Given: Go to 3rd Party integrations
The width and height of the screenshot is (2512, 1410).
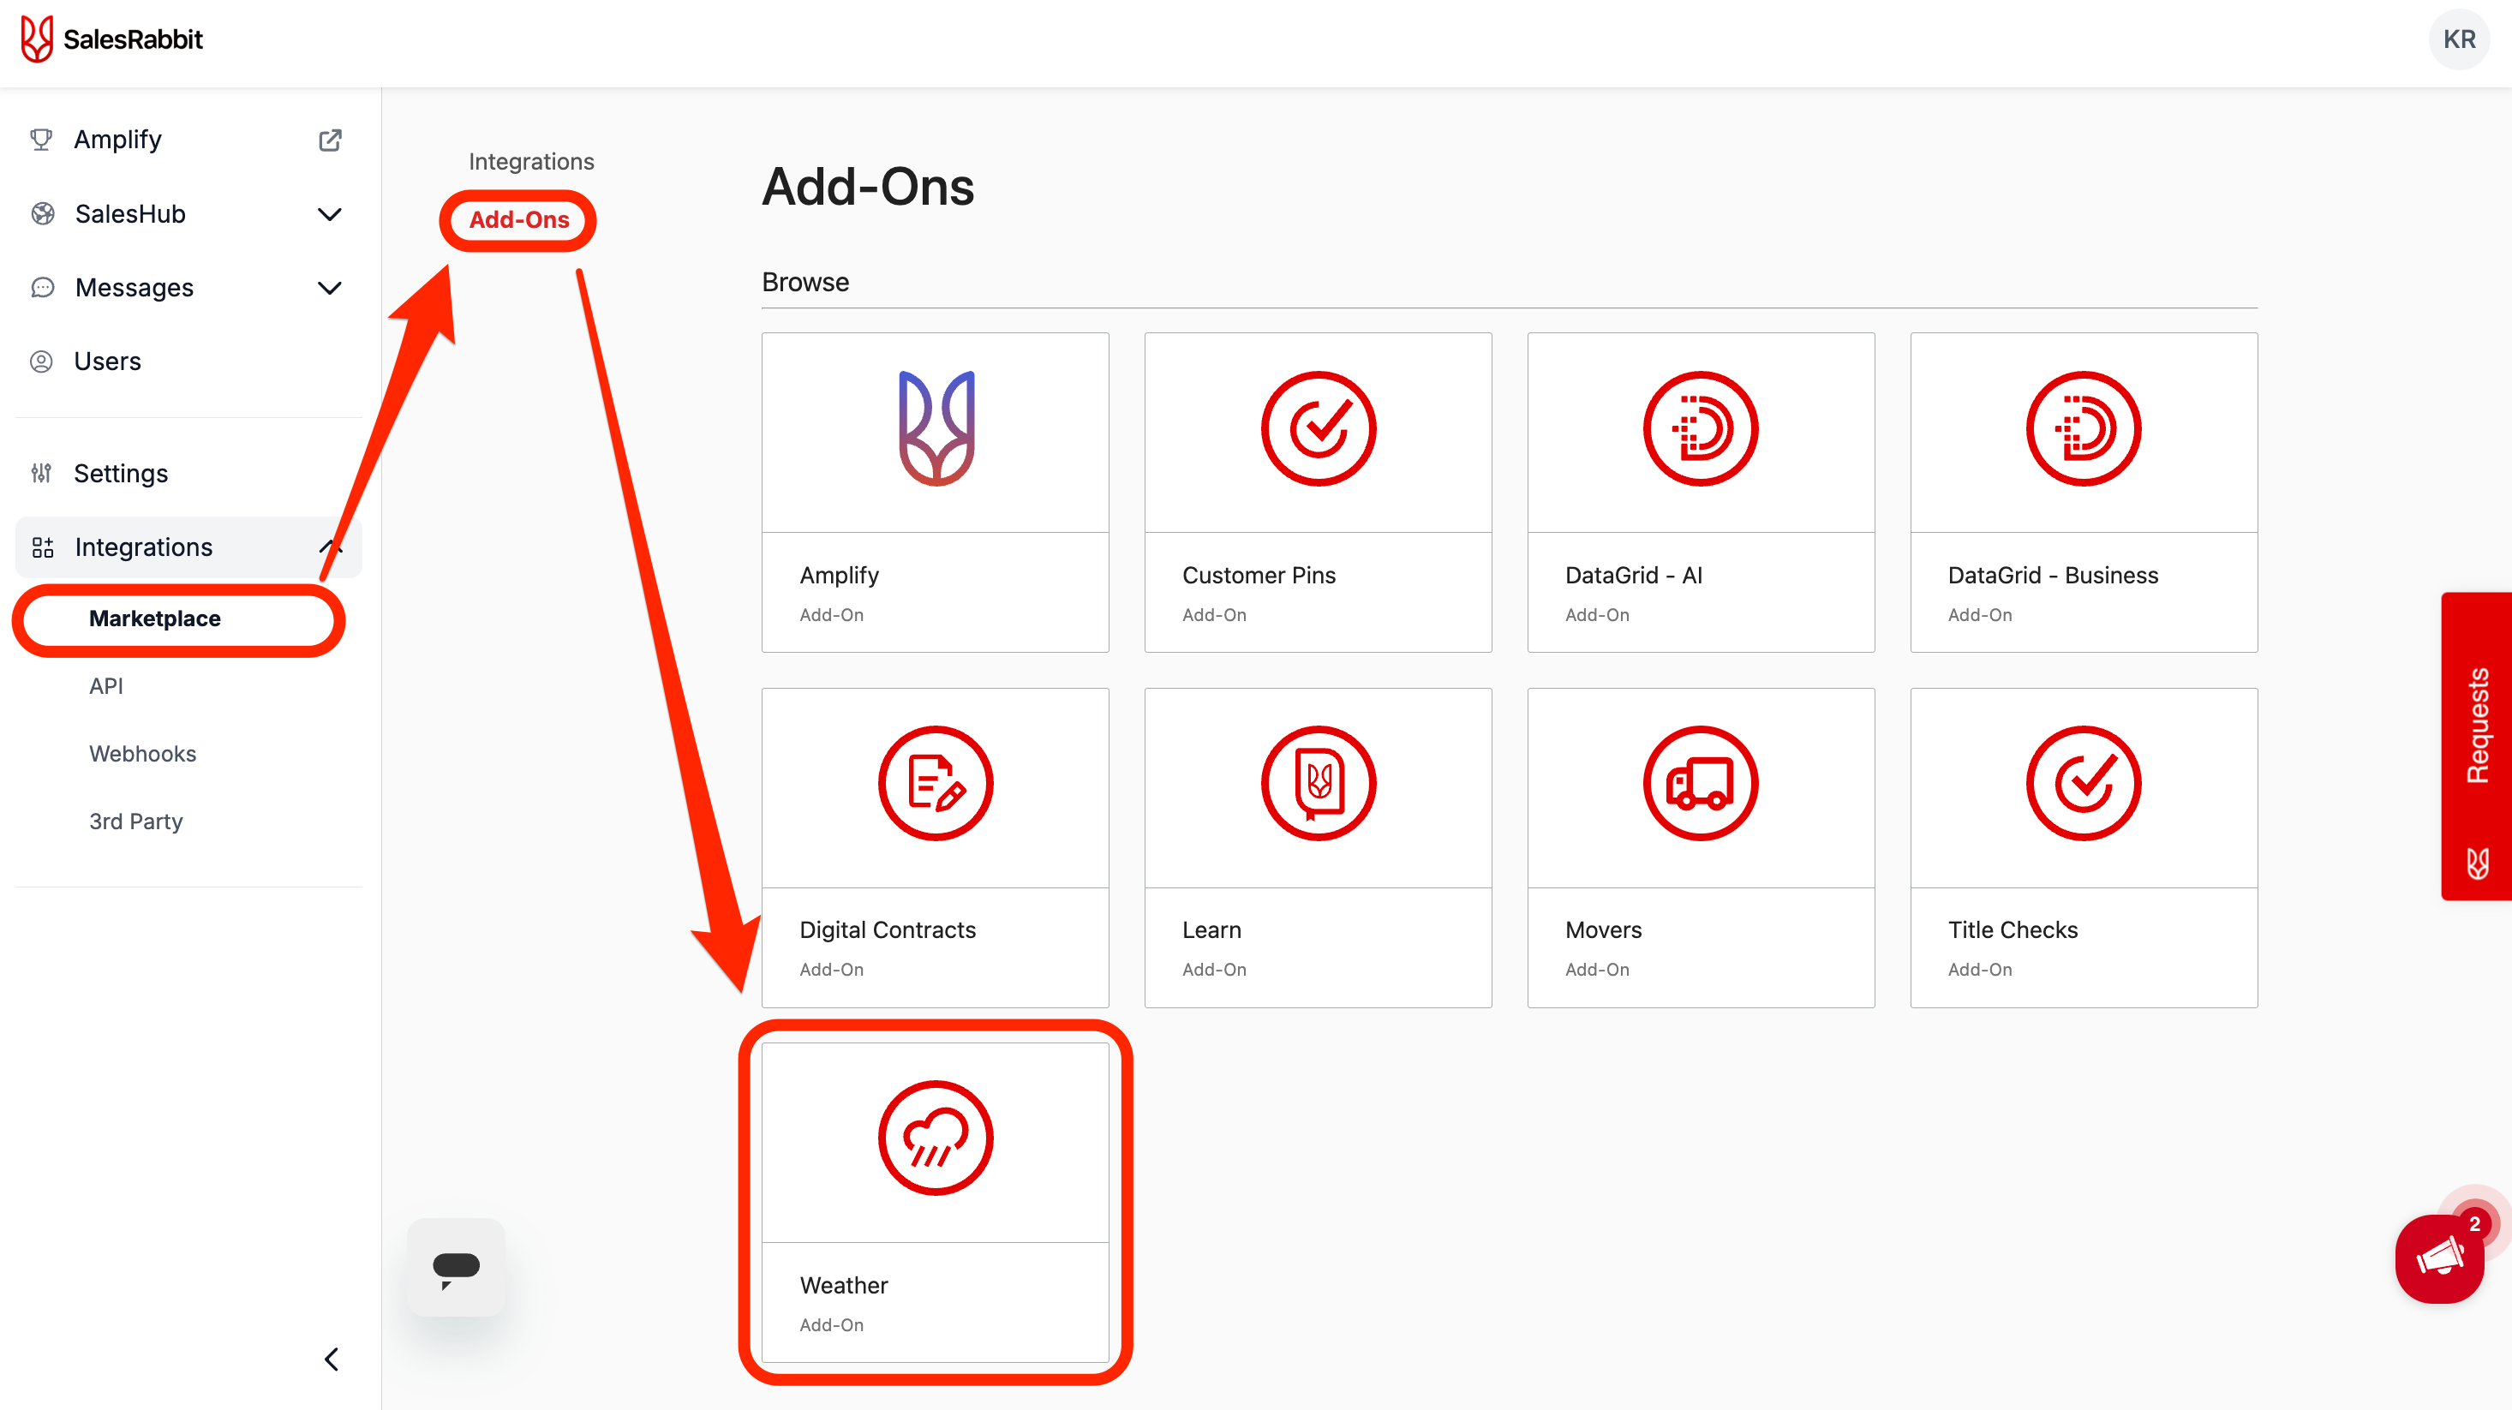Looking at the screenshot, I should point(135,821).
